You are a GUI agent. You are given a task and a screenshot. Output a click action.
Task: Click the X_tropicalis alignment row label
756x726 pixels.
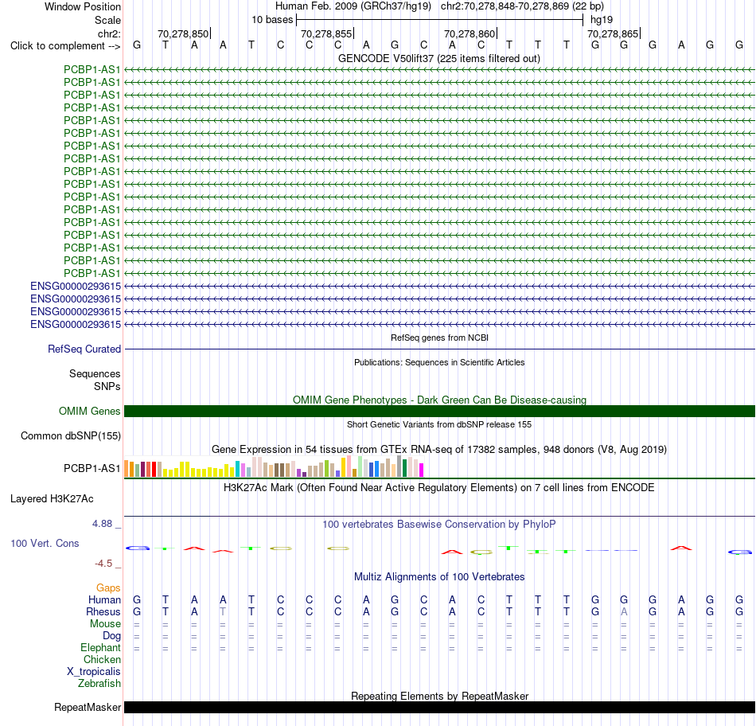point(94,672)
